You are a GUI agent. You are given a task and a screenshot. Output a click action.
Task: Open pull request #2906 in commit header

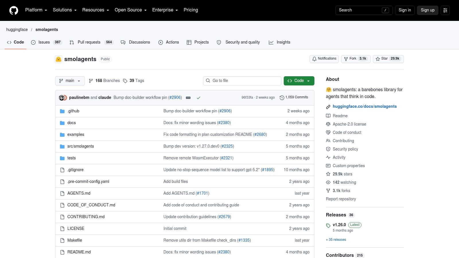(175, 97)
